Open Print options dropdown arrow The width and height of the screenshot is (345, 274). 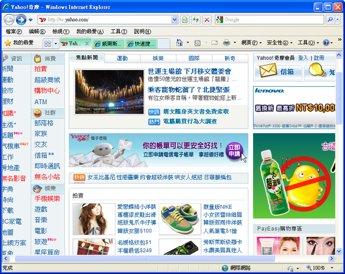235,43
